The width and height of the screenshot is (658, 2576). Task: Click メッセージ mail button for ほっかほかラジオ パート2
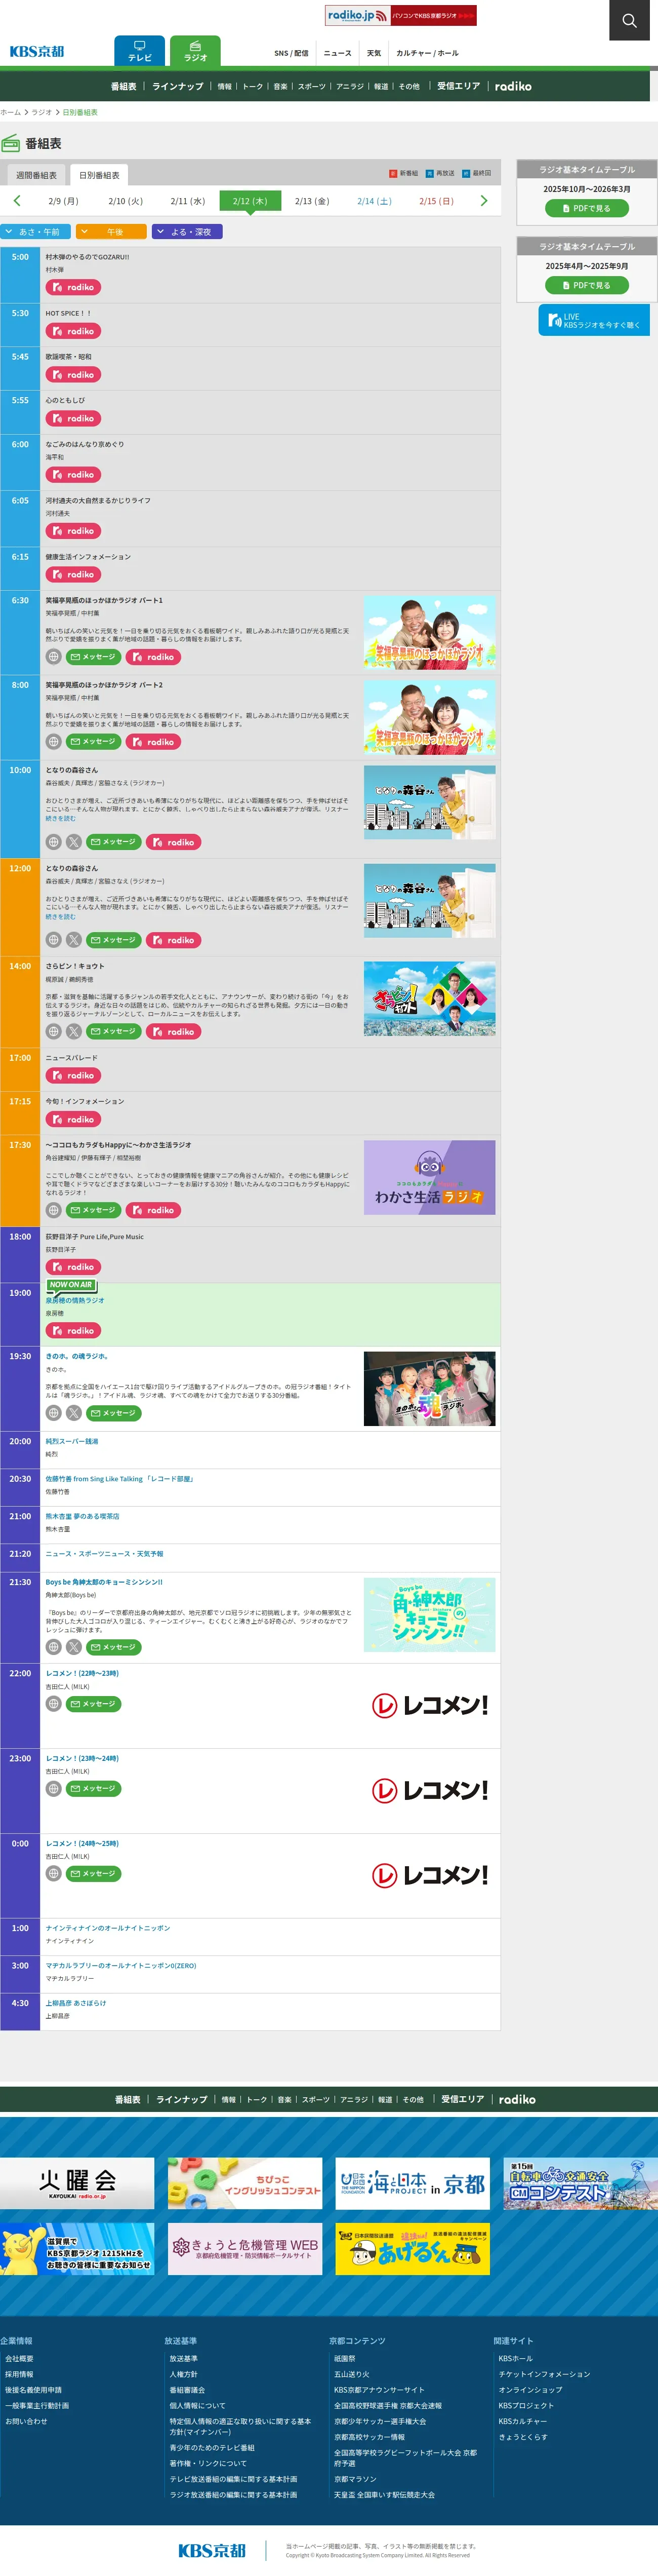(x=94, y=742)
